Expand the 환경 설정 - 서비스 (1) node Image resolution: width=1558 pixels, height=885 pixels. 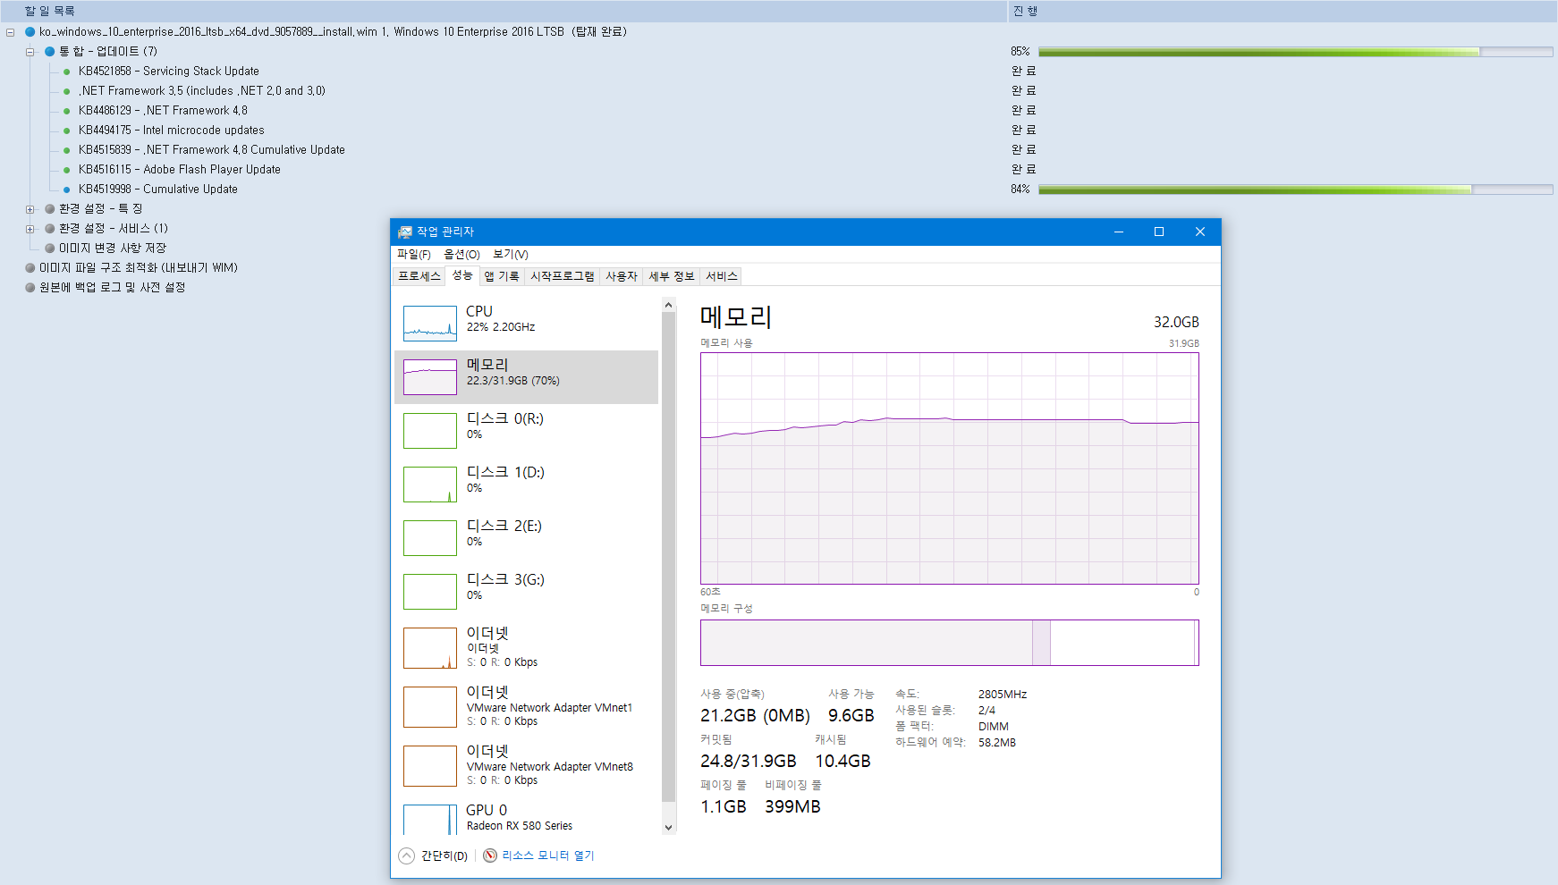[x=30, y=229]
